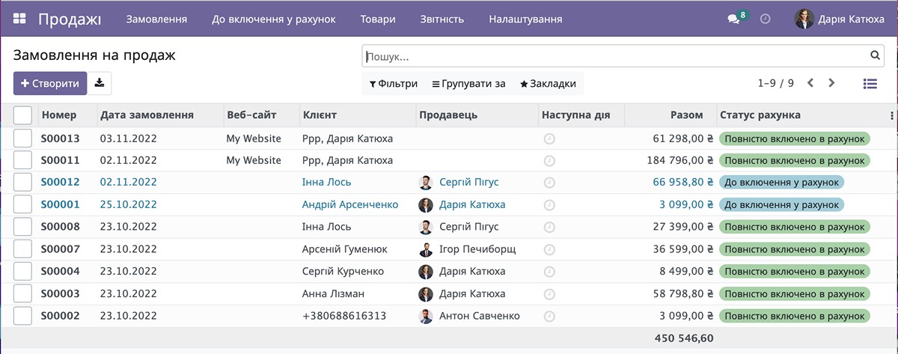Open the conversations icon with badge 8
This screenshot has height=354, width=898.
point(733,19)
